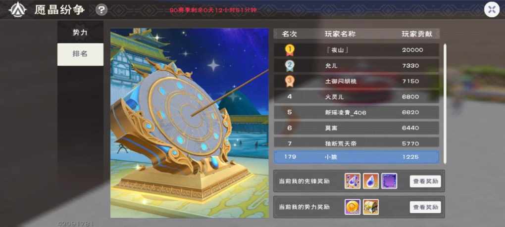The height and width of the screenshot is (227, 505).
Task: Select the silver second-place medal icon
Action: point(290,66)
